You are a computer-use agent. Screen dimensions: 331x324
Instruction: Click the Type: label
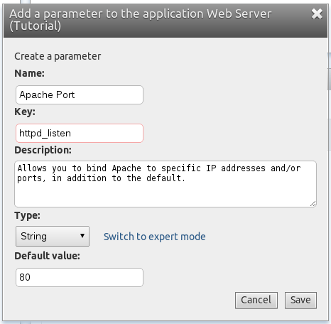click(27, 215)
